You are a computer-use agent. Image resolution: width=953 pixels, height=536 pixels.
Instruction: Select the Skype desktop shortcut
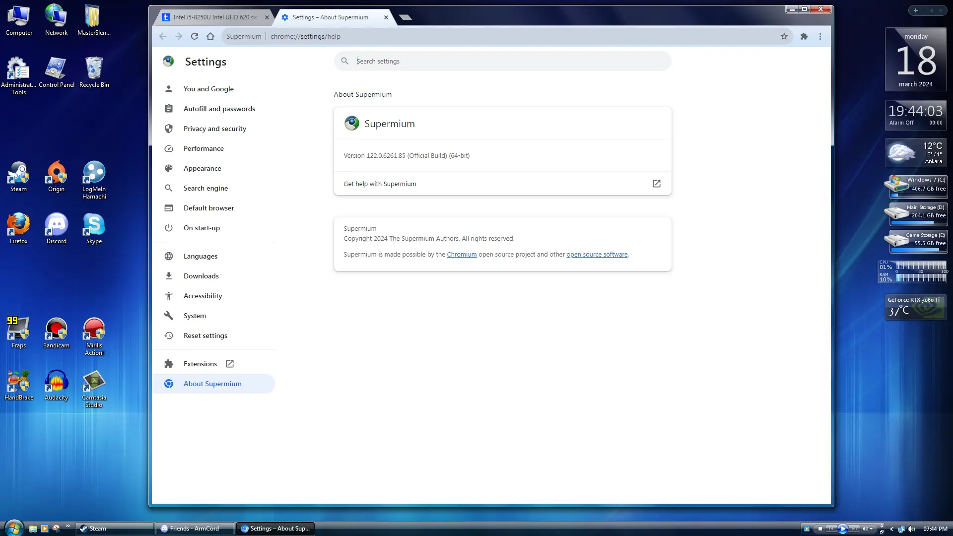coord(94,229)
